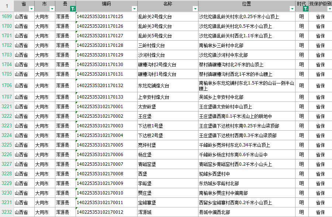332x217 pixels.
Task: Select row header 1699
Action: point(7,17)
